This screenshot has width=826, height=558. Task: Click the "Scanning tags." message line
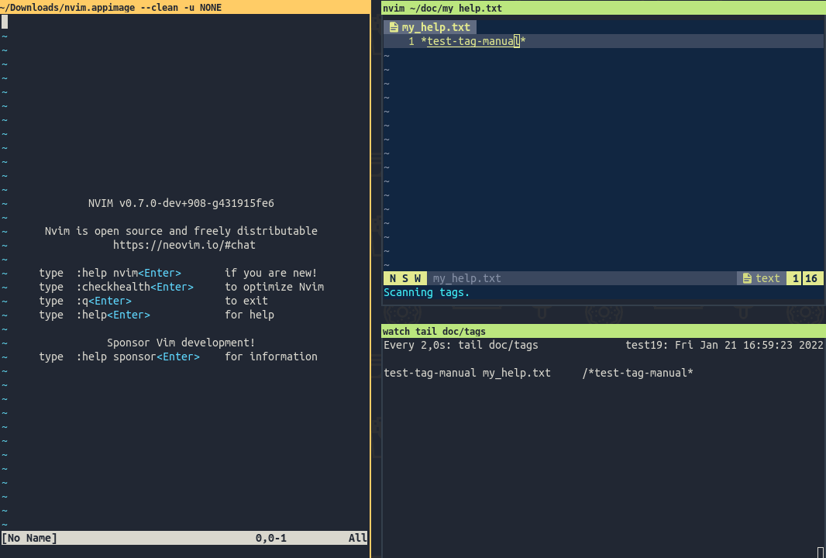(425, 292)
